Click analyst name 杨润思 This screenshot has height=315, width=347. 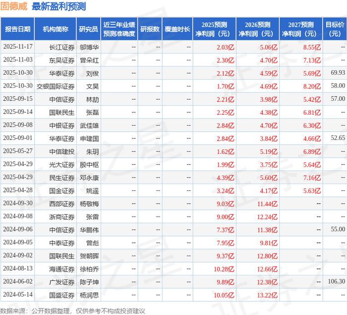coord(89,295)
